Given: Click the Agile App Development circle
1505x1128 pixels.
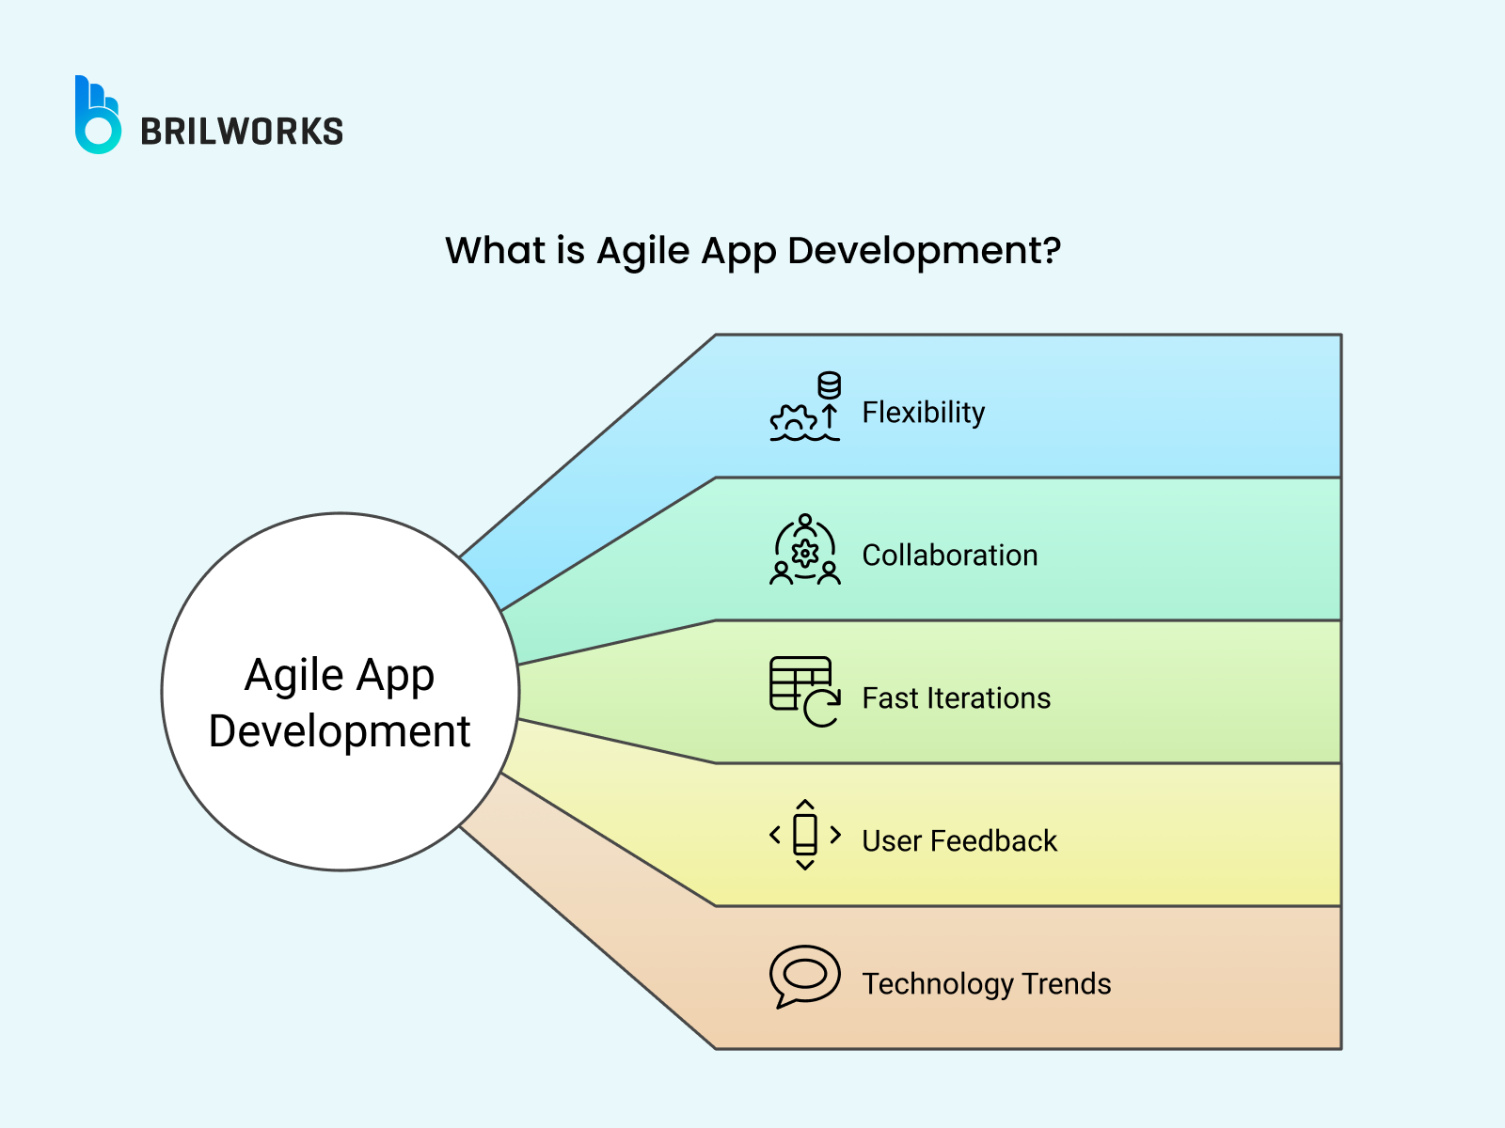Looking at the screenshot, I should (341, 700).
